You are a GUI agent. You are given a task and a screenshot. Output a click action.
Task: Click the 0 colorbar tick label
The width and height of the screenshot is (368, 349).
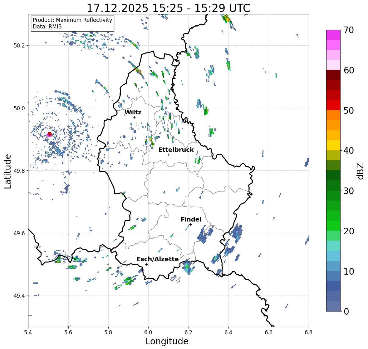pos(346,312)
